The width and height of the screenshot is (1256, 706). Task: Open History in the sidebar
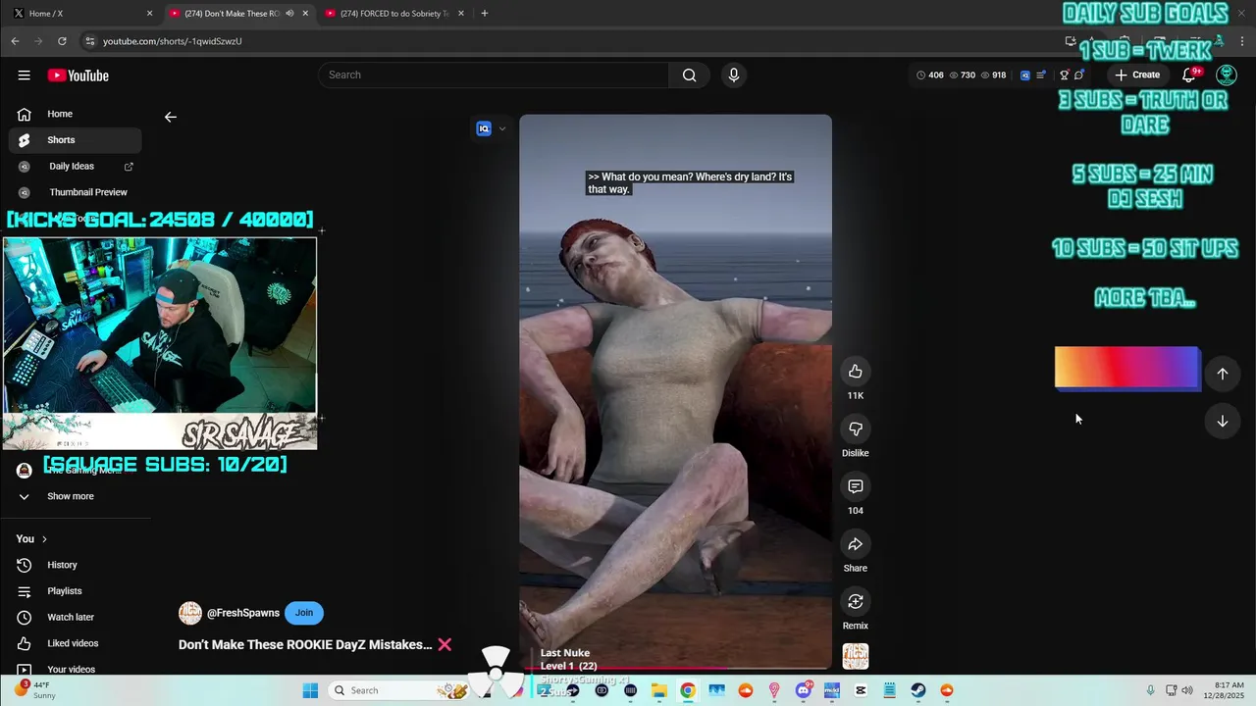75,565
